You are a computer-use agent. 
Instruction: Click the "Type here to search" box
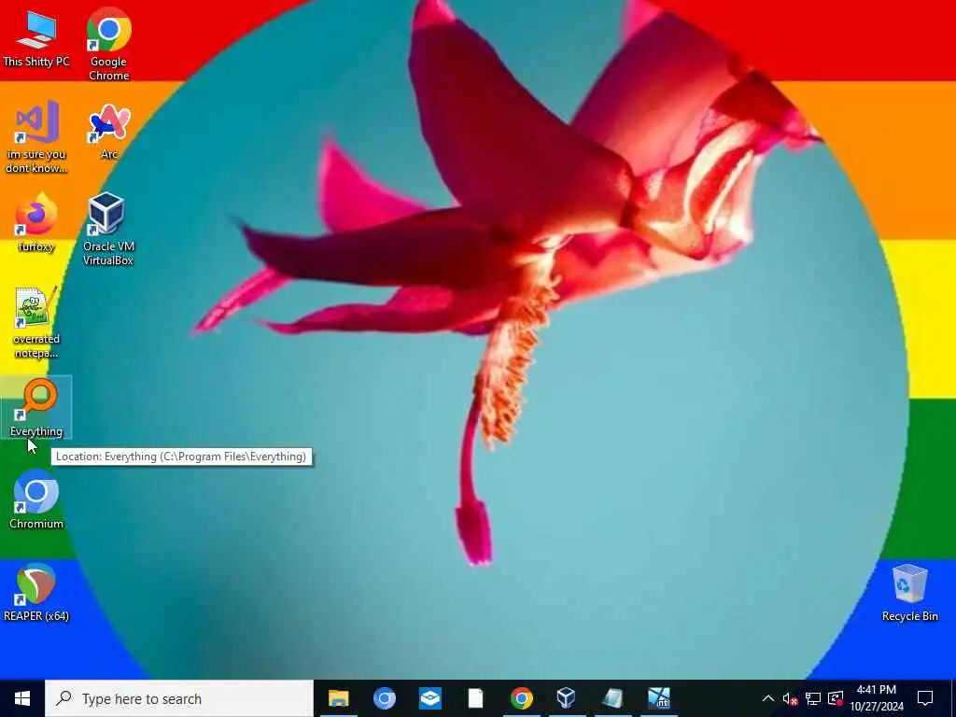point(179,698)
